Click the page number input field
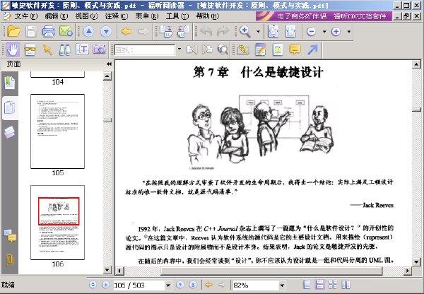 pos(139,285)
